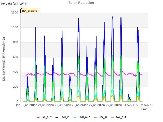Click the y-axis title LW, SW, PAR
This screenshot has height=122, width=163.
(x=4, y=58)
